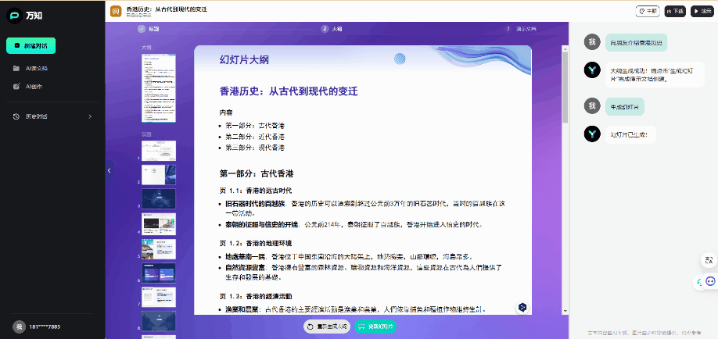Image resolution: width=718 pixels, height=339 pixels.
Task: Collapse the left sidebar with arrow handle
Action: (109, 170)
